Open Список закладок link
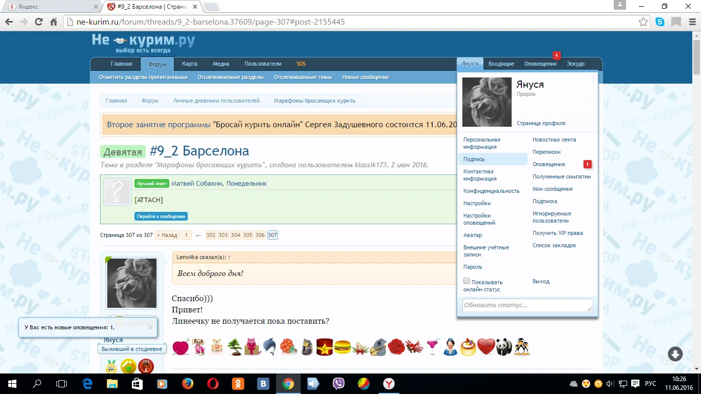 click(554, 245)
